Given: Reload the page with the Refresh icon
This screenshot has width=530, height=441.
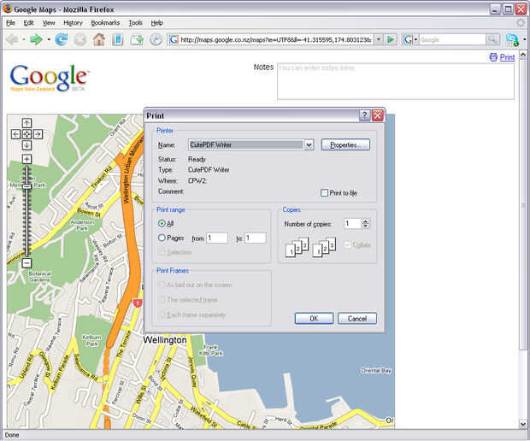Looking at the screenshot, I should point(62,39).
